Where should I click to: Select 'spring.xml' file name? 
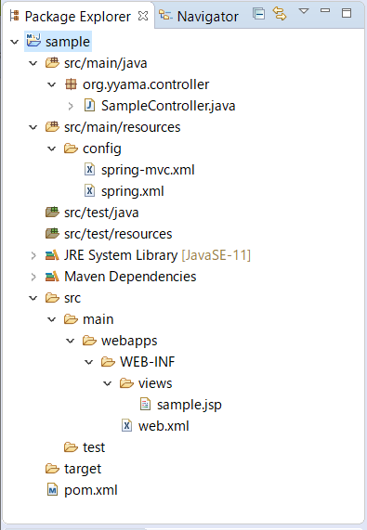tap(133, 191)
